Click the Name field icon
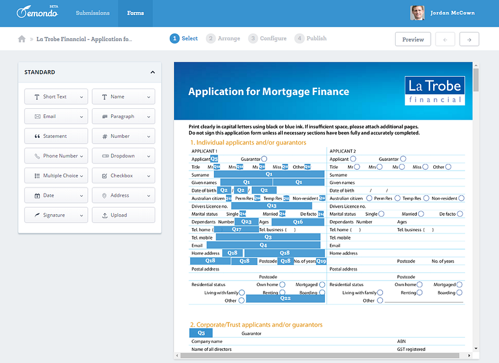Viewport: 499px width, 363px height. click(105, 97)
